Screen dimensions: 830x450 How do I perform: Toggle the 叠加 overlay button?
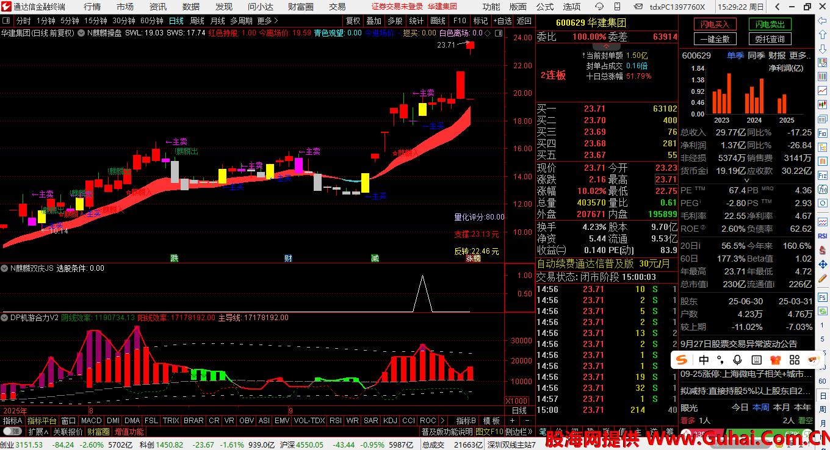pos(374,21)
